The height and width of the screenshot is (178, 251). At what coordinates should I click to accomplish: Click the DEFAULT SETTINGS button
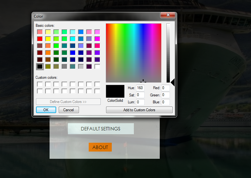pos(101,129)
